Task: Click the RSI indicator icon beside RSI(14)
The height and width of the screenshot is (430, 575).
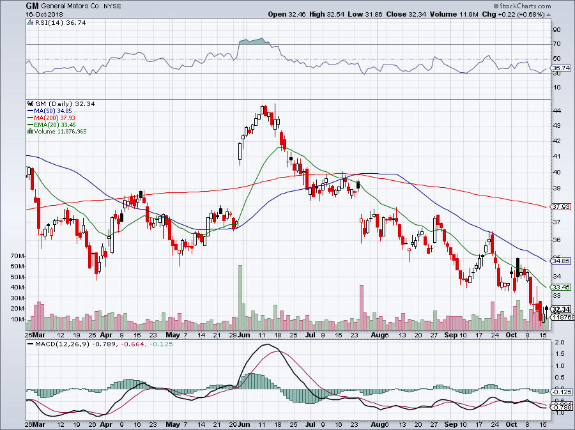Action: pyautogui.click(x=31, y=23)
